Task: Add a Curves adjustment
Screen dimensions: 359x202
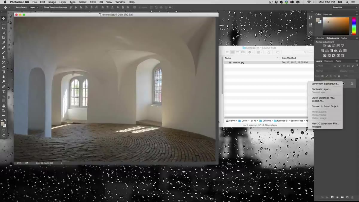Action: click(x=334, y=46)
